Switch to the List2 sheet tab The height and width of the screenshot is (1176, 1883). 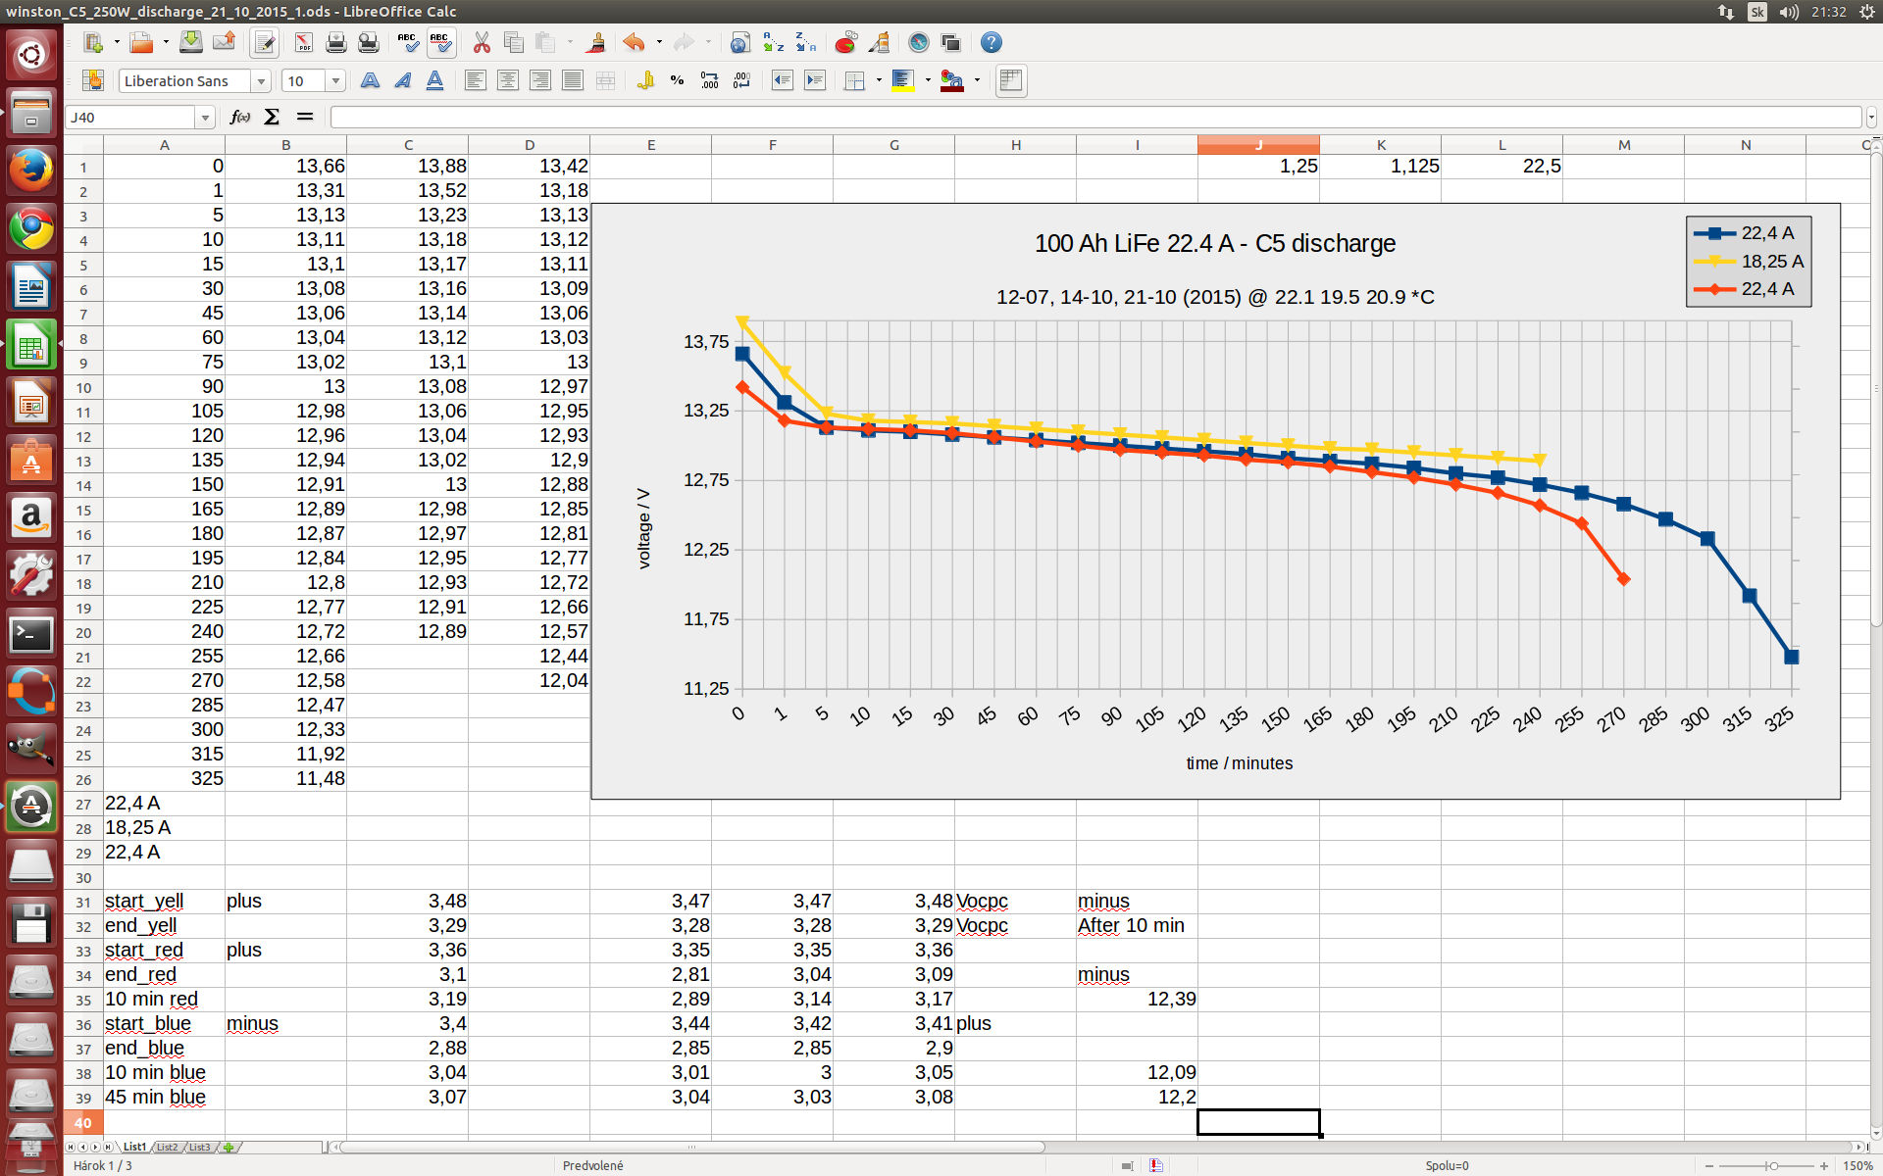[167, 1147]
